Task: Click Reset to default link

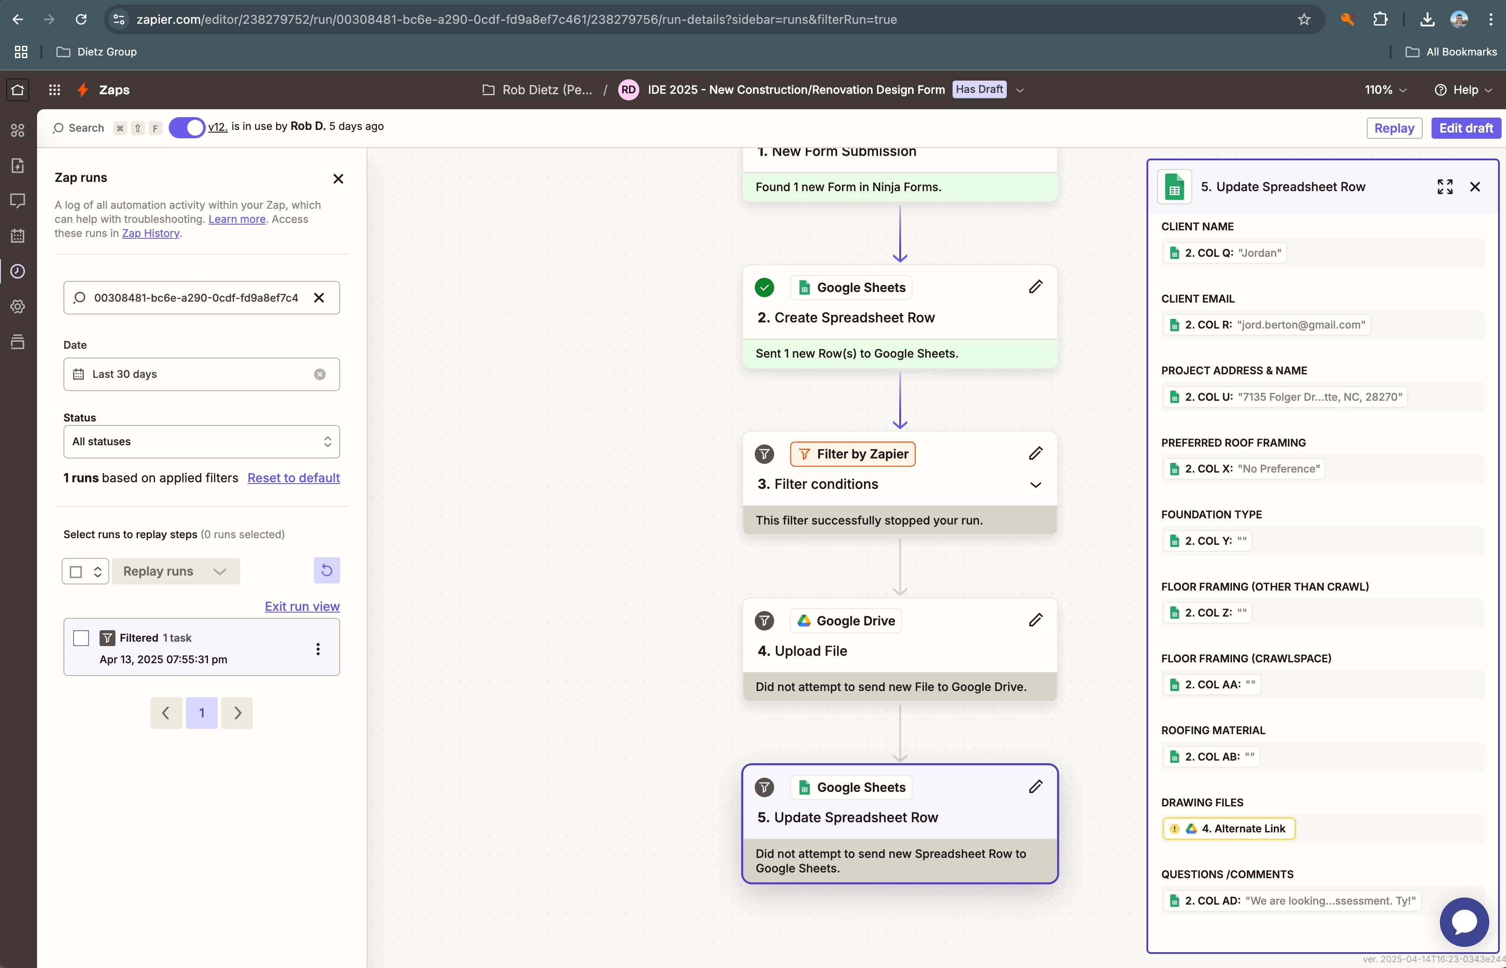Action: point(293,478)
